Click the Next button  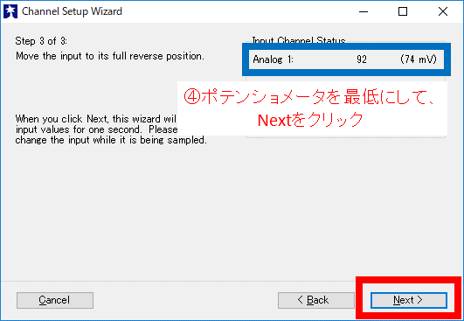409,300
